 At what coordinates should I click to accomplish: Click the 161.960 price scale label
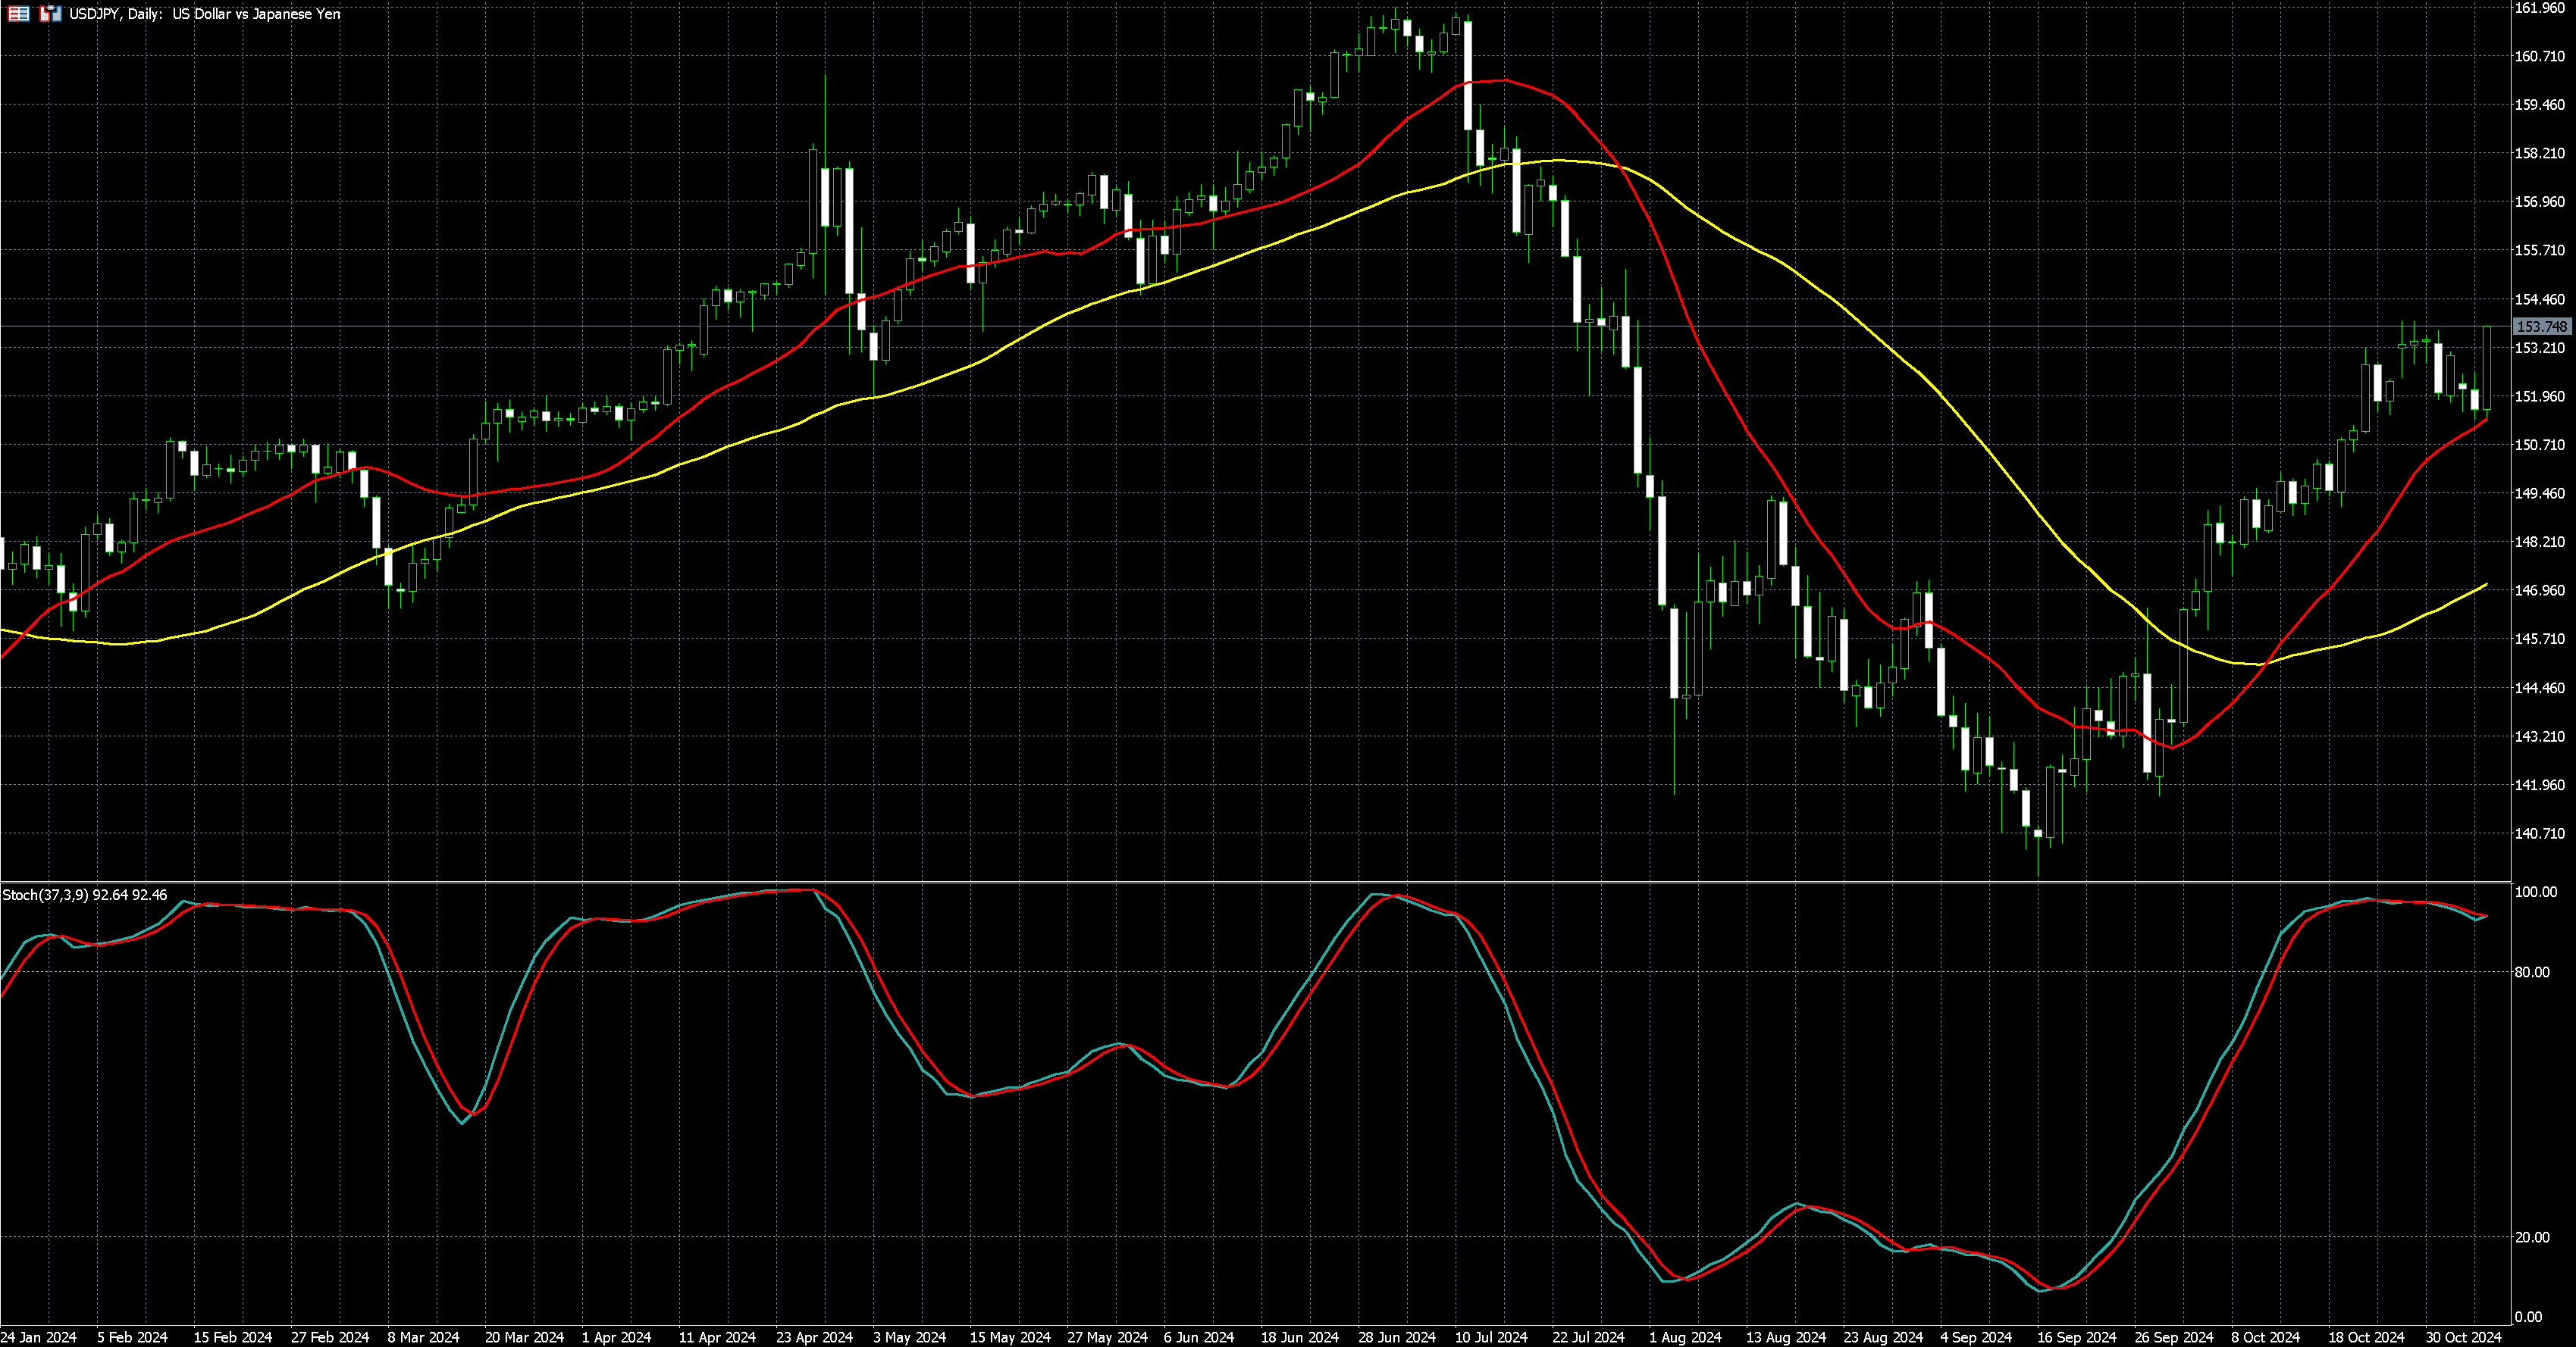pos(2539,8)
